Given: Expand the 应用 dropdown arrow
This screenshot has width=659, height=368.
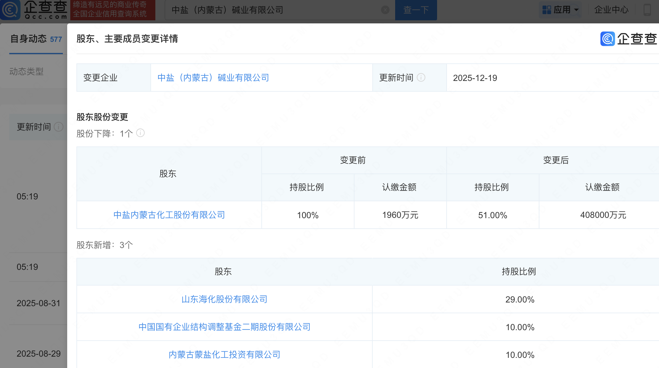Looking at the screenshot, I should coord(576,10).
